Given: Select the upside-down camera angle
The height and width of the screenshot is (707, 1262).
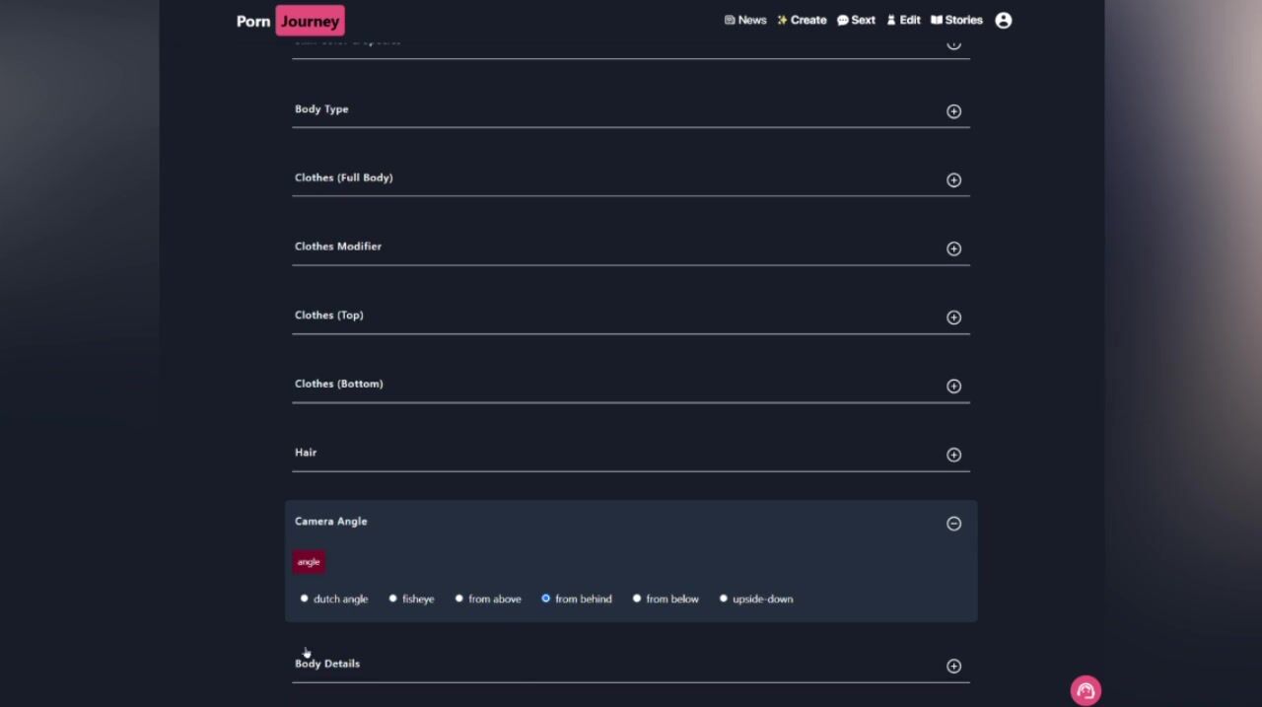Looking at the screenshot, I should pos(724,599).
